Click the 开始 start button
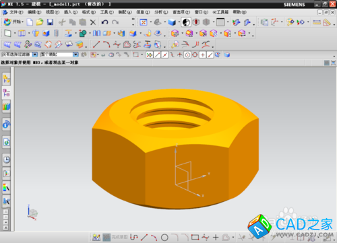The image size is (337, 243). pos(13,22)
